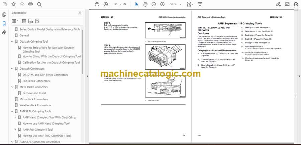Image resolution: width=301 pixels, height=145 pixels.
Task: Click the connector housing diagram in Step 4
Action: click(165, 57)
